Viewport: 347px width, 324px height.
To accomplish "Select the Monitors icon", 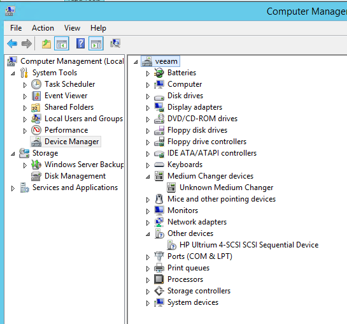I will [159, 210].
